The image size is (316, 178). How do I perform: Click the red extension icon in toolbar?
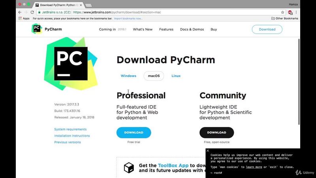tap(290, 13)
